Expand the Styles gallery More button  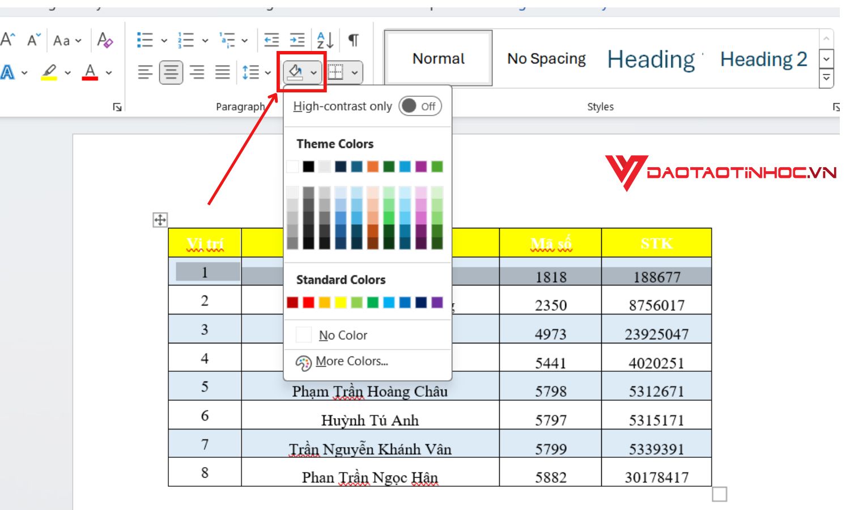coord(827,78)
